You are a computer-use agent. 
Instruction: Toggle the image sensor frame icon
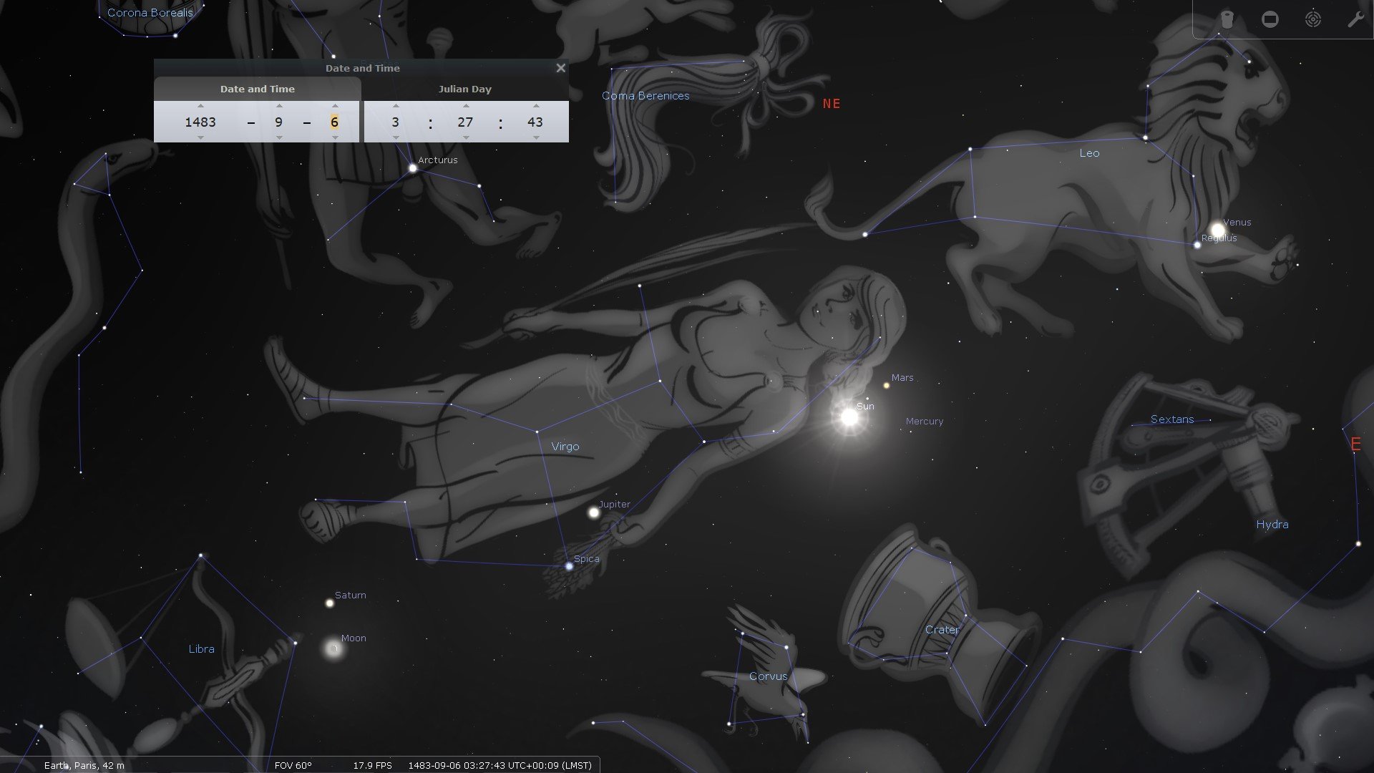(1270, 19)
